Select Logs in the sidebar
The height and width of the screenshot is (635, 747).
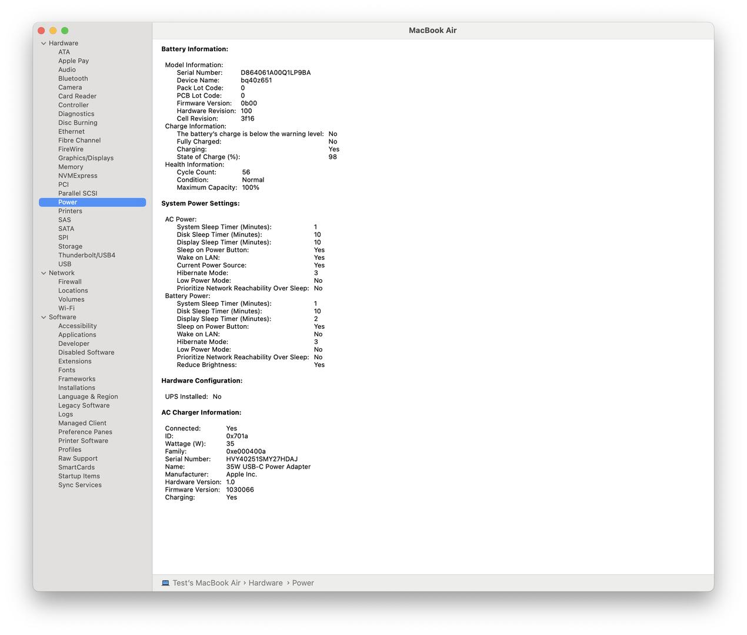65,415
